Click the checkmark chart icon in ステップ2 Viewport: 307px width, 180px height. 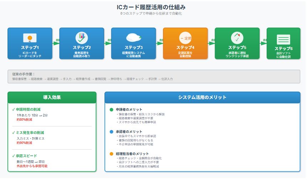(82, 37)
